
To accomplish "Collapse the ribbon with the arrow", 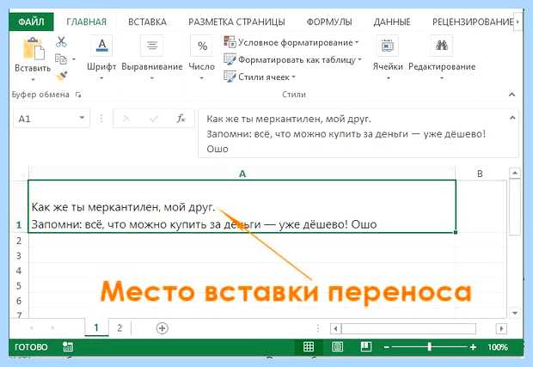I will [x=512, y=95].
